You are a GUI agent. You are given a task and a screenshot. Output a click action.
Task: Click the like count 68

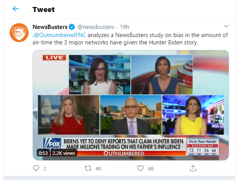pyautogui.click(x=151, y=169)
